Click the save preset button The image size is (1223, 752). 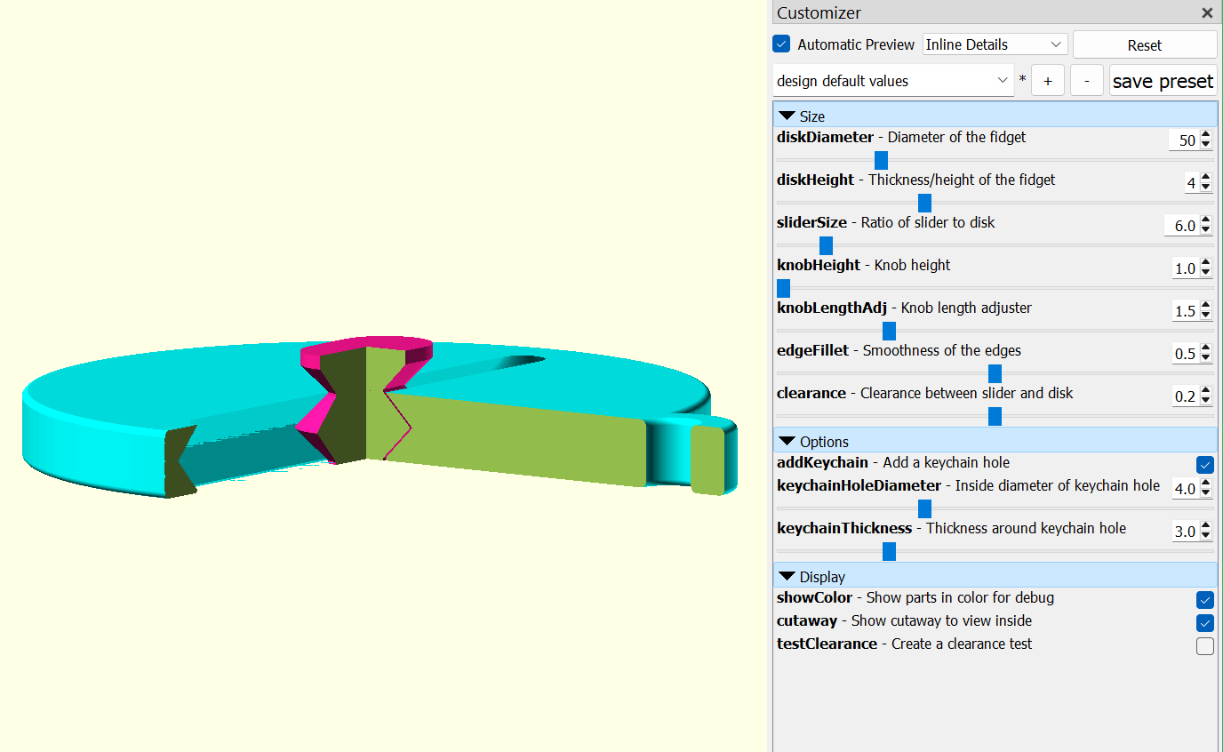(1163, 81)
